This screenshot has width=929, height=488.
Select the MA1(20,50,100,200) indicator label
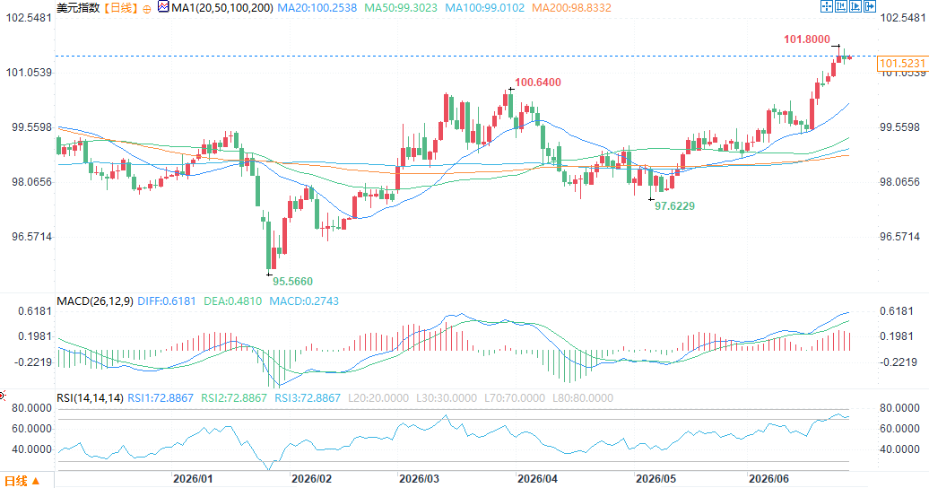click(x=222, y=8)
